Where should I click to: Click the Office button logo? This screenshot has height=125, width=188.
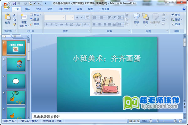coord(6,5)
